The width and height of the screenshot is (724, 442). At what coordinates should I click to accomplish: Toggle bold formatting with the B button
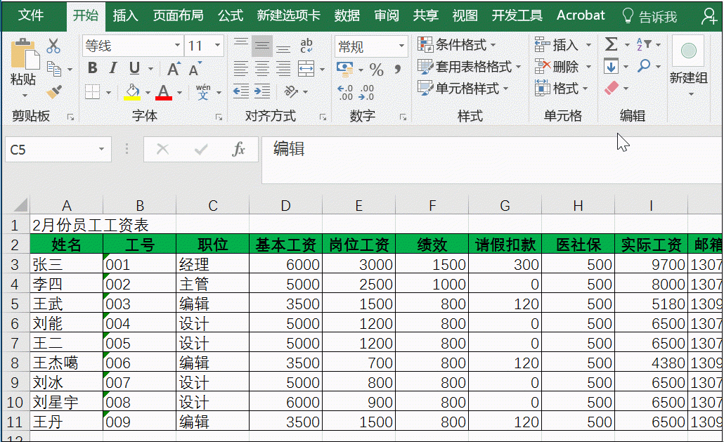pyautogui.click(x=92, y=68)
